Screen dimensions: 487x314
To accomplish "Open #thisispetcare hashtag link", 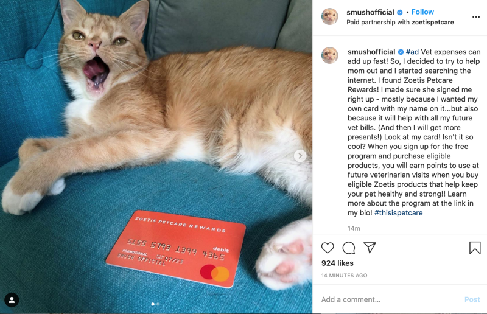I will (399, 213).
